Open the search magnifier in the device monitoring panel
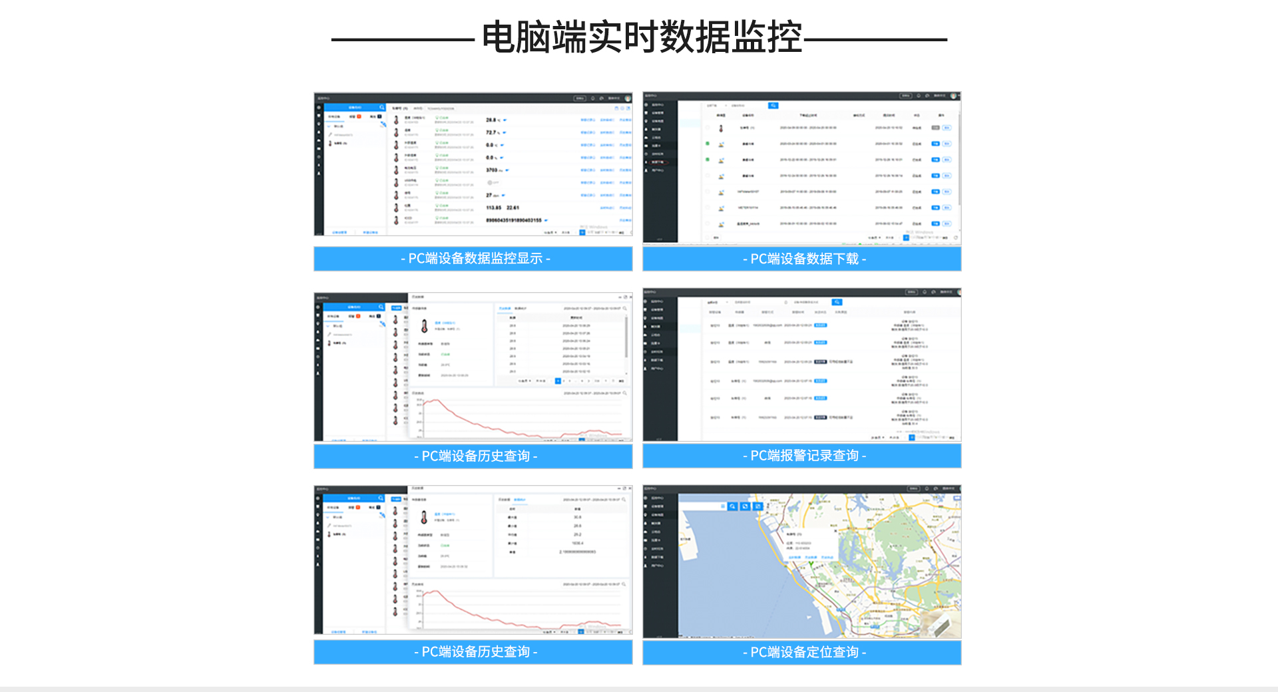The width and height of the screenshot is (1278, 692). point(382,107)
